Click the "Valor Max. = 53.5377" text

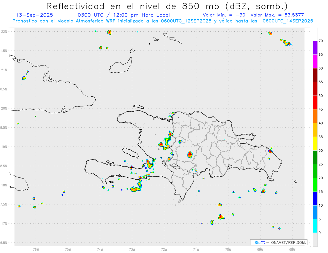(277, 15)
